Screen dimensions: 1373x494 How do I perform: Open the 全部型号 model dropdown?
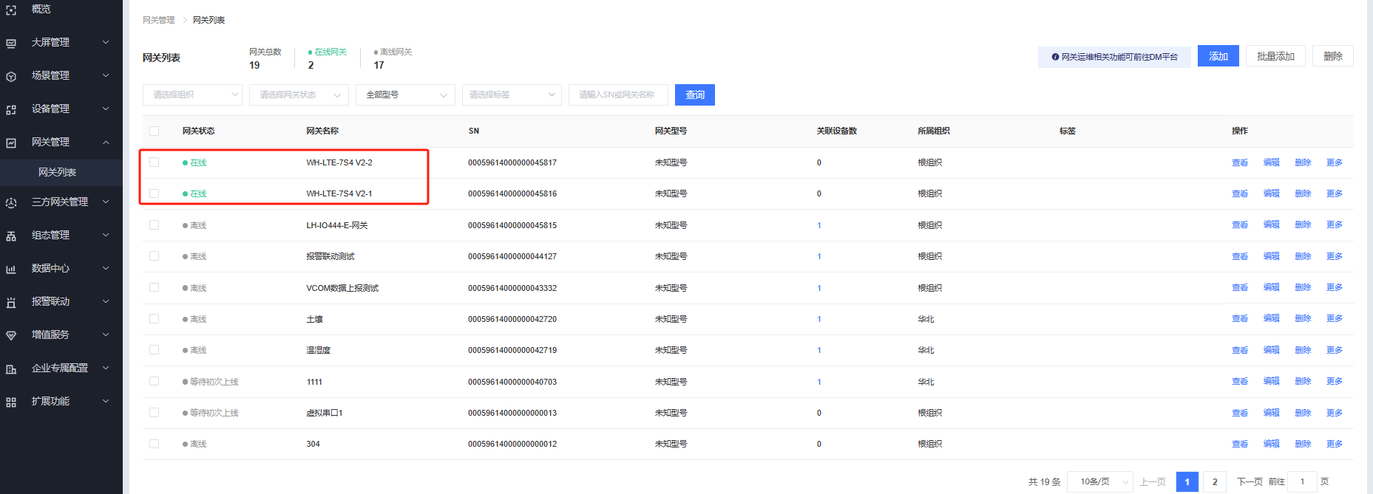pos(405,95)
